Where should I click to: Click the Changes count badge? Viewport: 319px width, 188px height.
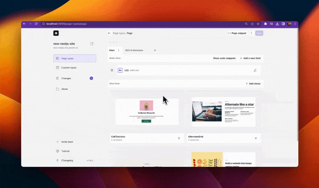click(x=91, y=78)
